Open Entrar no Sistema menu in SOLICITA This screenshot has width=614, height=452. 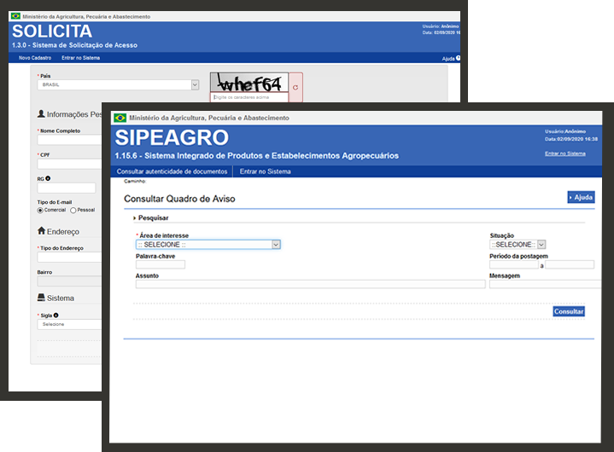tap(80, 58)
